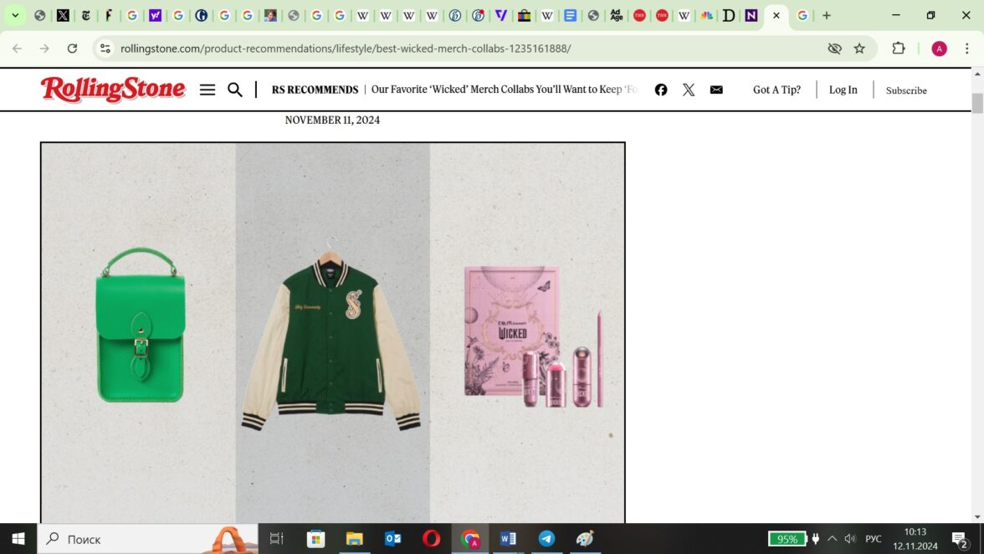Open the Chrome profile avatar
The width and height of the screenshot is (984, 554).
click(x=939, y=49)
